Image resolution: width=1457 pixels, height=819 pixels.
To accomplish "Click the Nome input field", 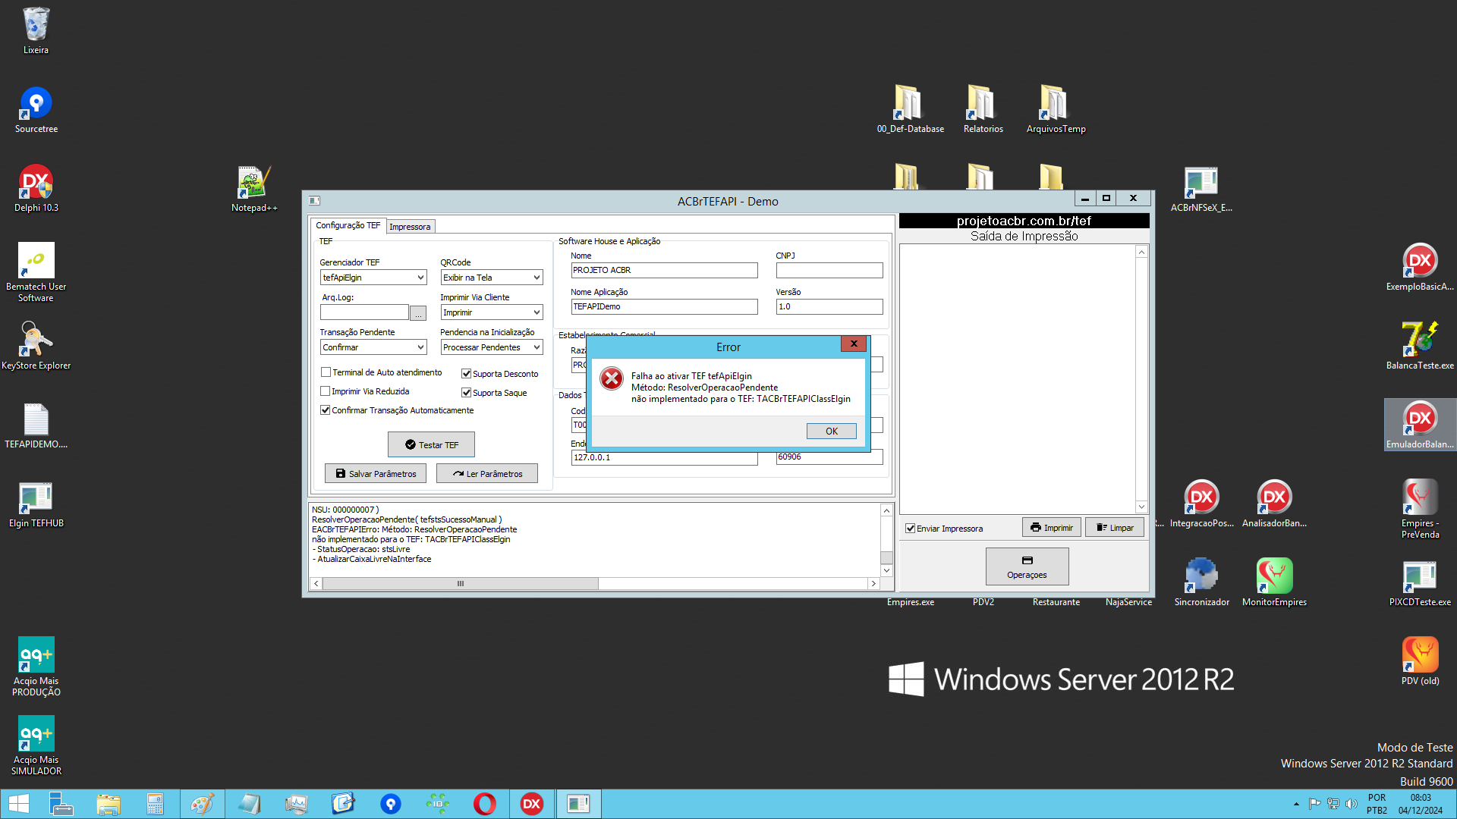I will point(664,270).
